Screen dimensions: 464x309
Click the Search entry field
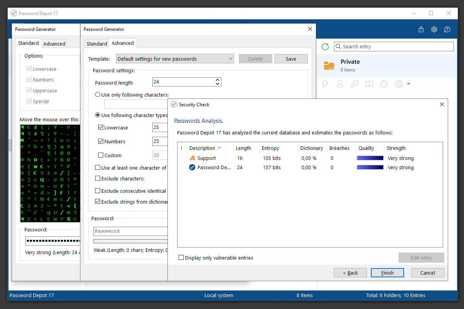(394, 46)
